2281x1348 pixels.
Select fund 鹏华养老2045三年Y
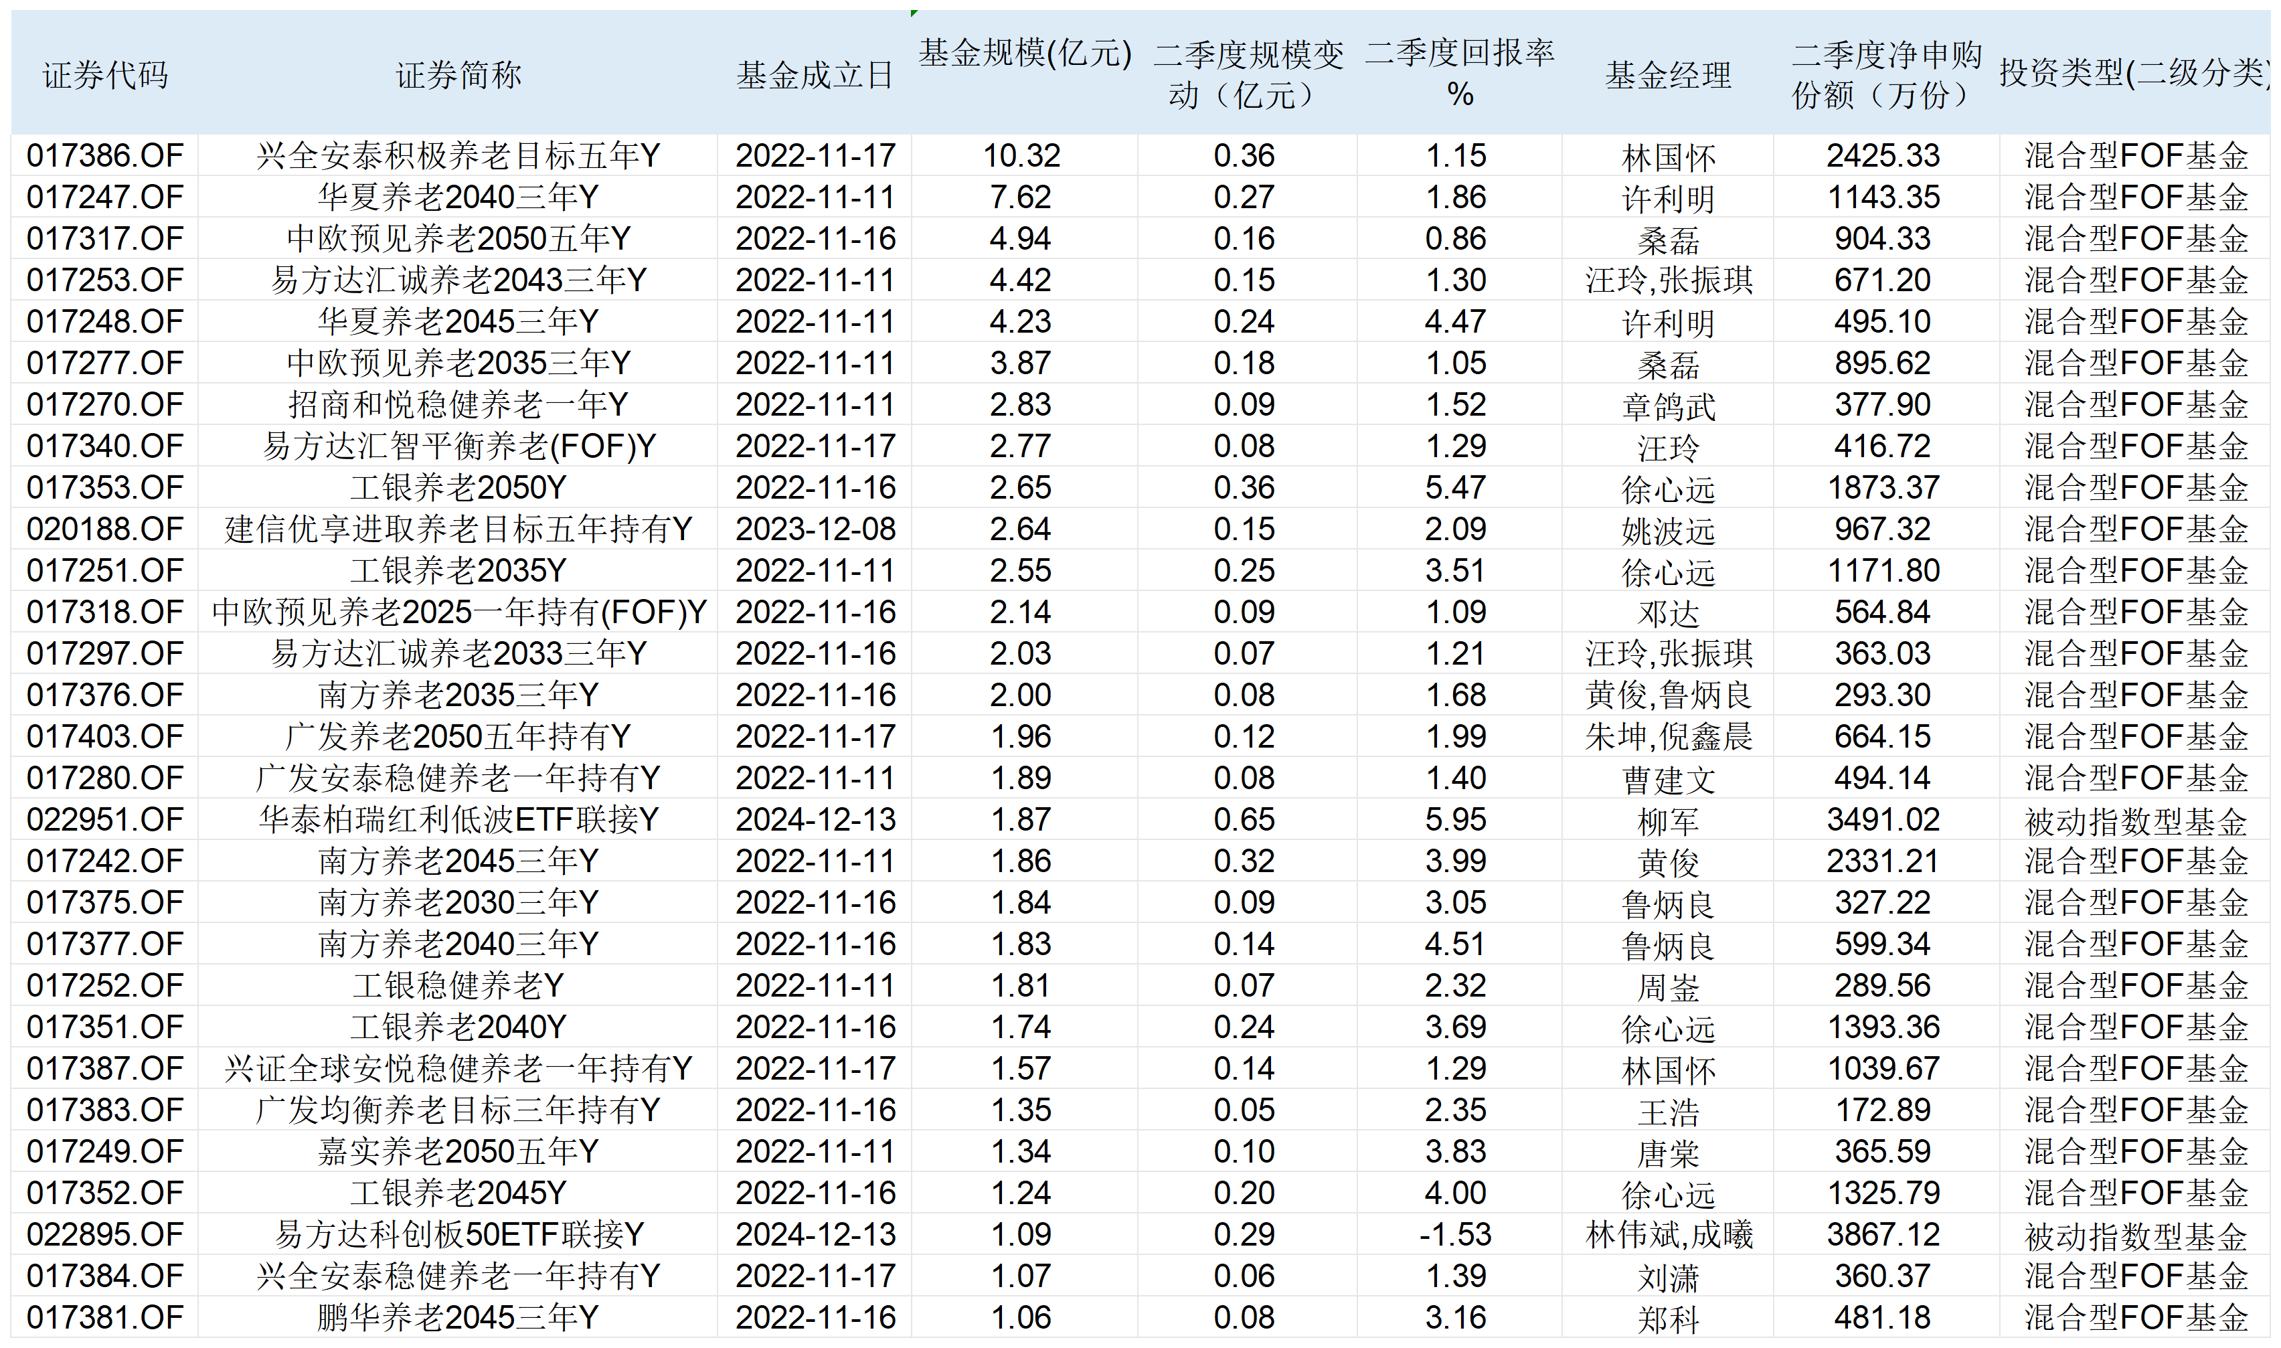pos(458,1317)
